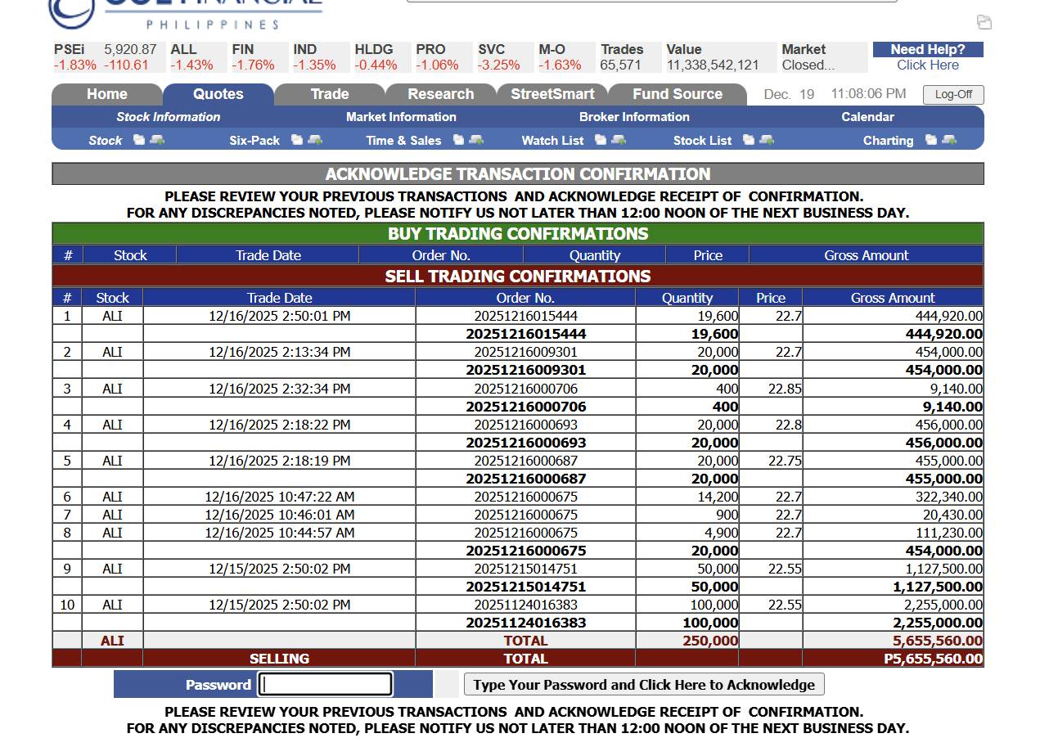The image size is (1049, 756).
Task: Click the new-window icon beside Stock List
Action: 749,140
